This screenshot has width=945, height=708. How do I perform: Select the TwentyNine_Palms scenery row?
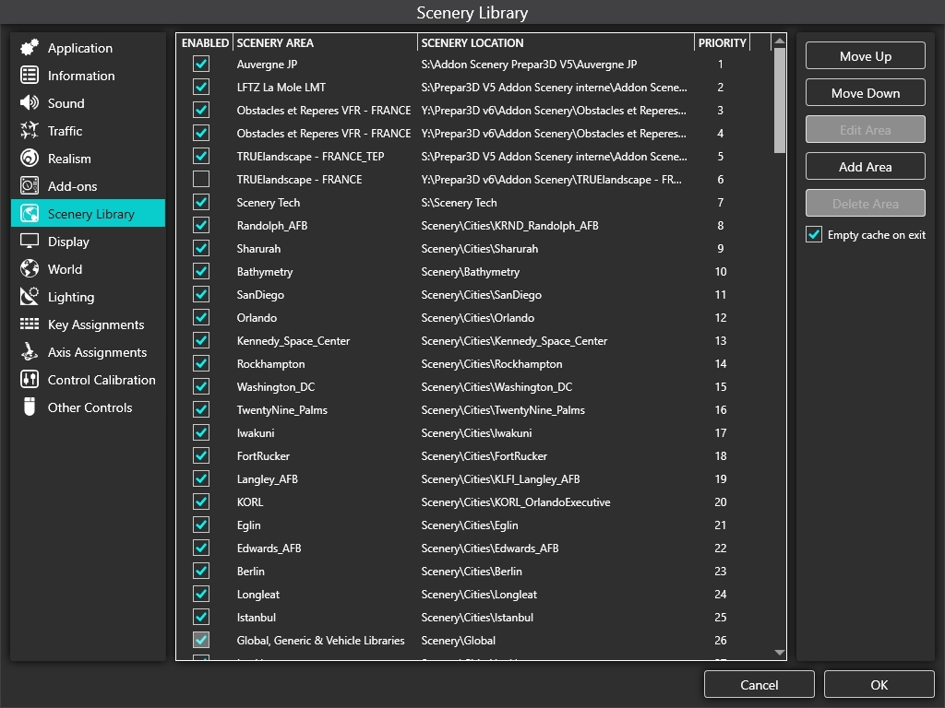[473, 410]
